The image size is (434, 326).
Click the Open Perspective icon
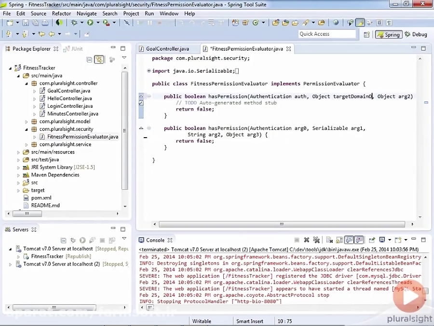(367, 34)
